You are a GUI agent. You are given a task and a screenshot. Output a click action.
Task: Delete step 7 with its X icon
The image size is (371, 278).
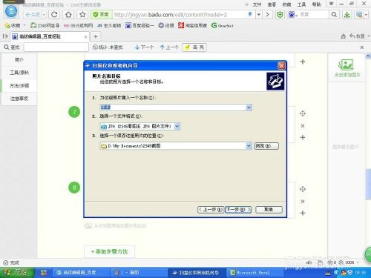click(x=303, y=126)
